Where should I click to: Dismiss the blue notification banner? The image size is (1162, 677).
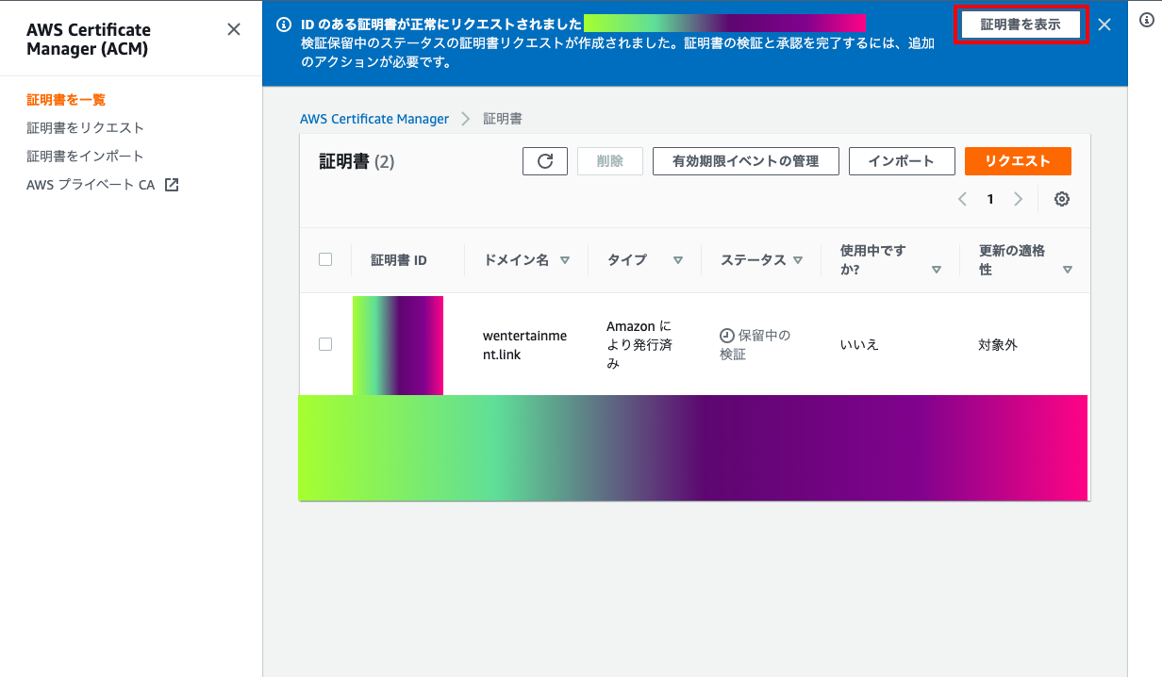1104,25
